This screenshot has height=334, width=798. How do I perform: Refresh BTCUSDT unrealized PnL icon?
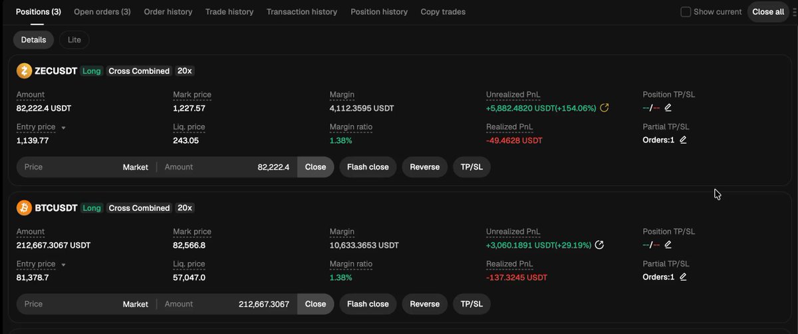pyautogui.click(x=599, y=245)
